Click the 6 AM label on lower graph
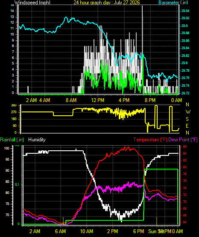Image resolution: width=199 pixels, height=237 pixels. (x=61, y=231)
